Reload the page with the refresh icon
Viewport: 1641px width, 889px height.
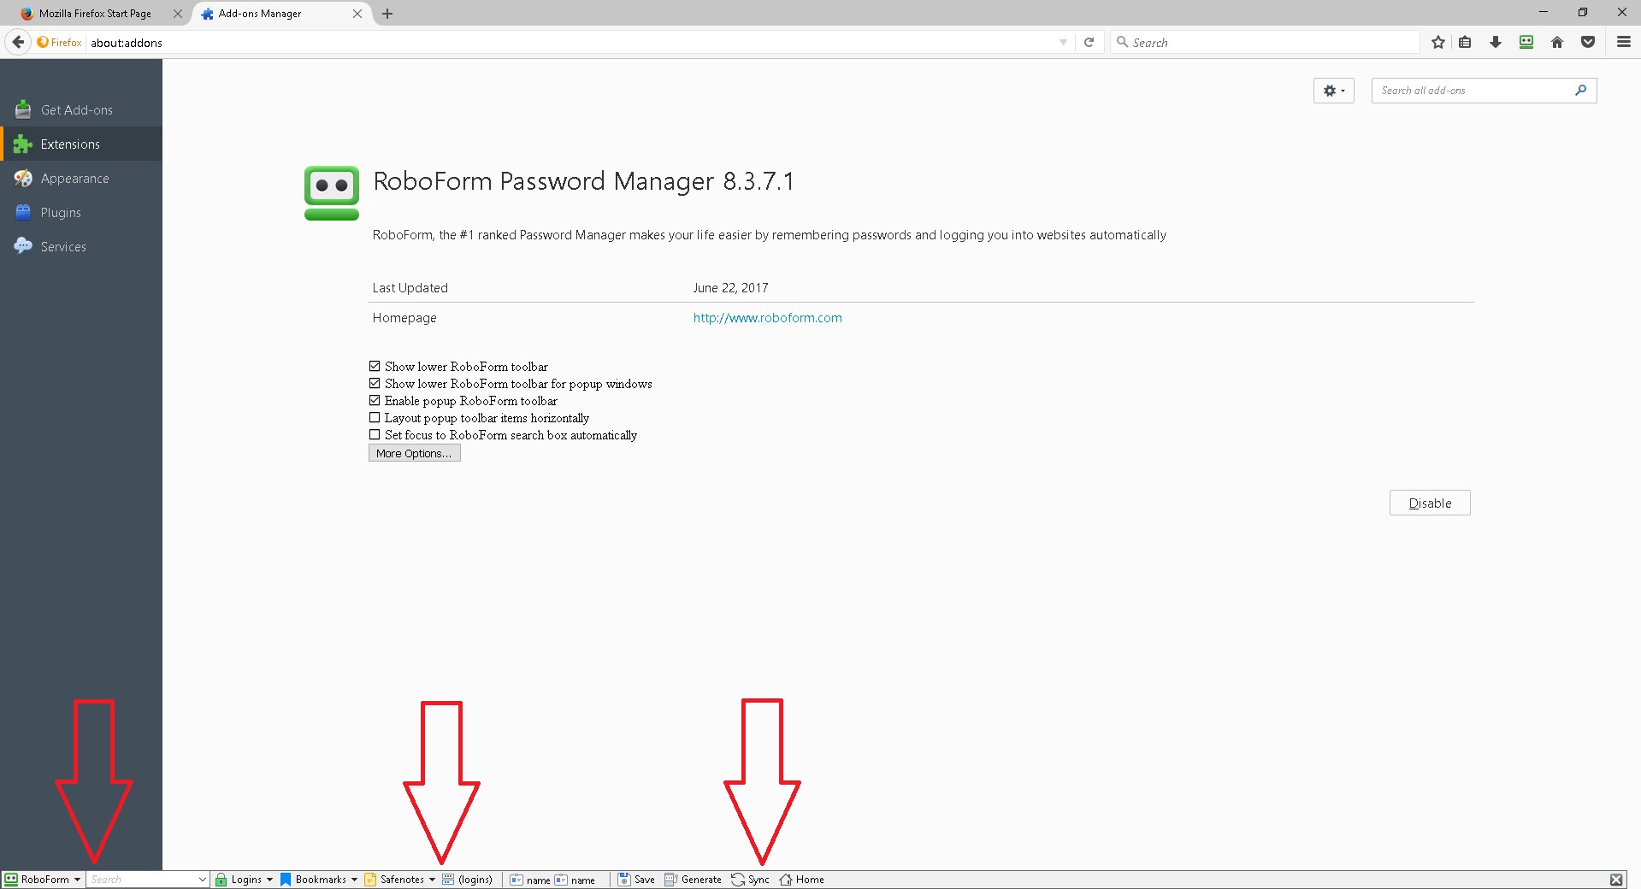click(1089, 42)
